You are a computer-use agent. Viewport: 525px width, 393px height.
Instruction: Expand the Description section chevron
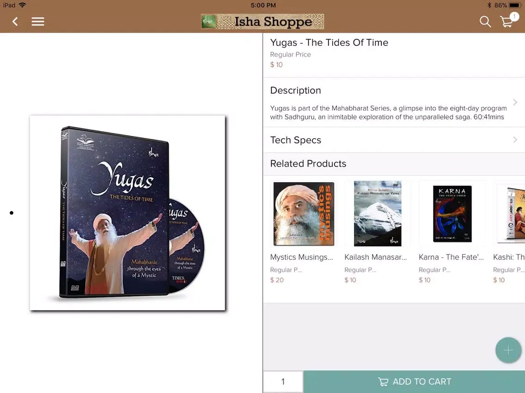pos(515,102)
